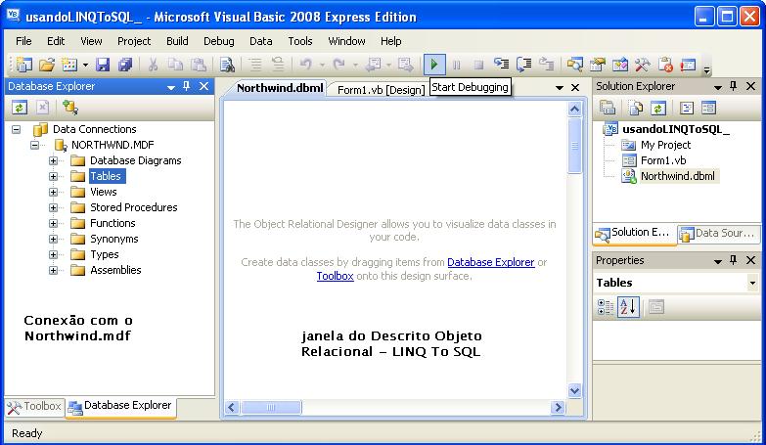The height and width of the screenshot is (445, 766).
Task: Click the designer scroll down arrow
Action: point(575,391)
